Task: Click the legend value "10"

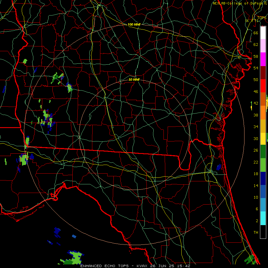Action: pos(256,197)
